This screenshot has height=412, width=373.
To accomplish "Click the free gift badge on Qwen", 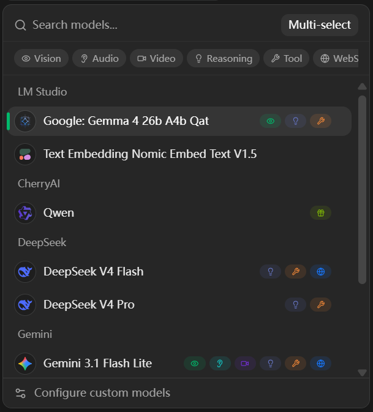I will pyautogui.click(x=320, y=213).
